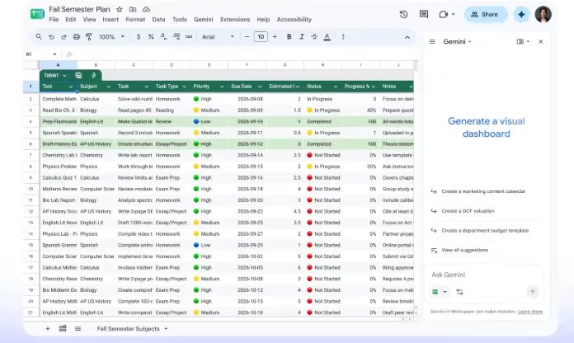The height and width of the screenshot is (343, 574).
Task: Undo the last action
Action: click(x=51, y=36)
